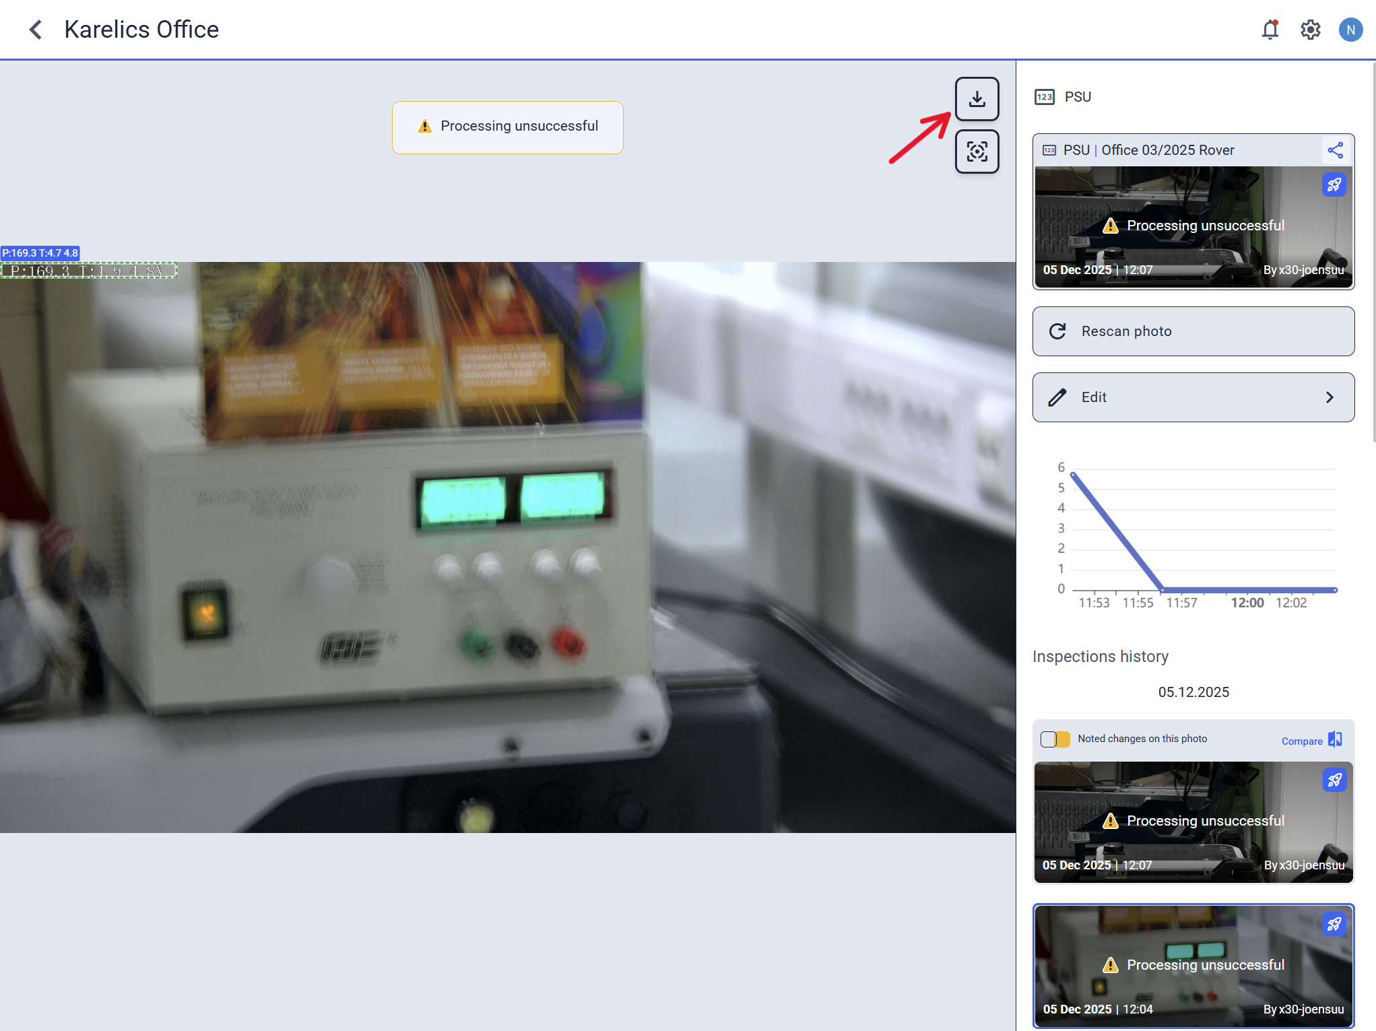This screenshot has width=1376, height=1031.
Task: Select the 12:04 inspection history thumbnail
Action: (x=1193, y=966)
